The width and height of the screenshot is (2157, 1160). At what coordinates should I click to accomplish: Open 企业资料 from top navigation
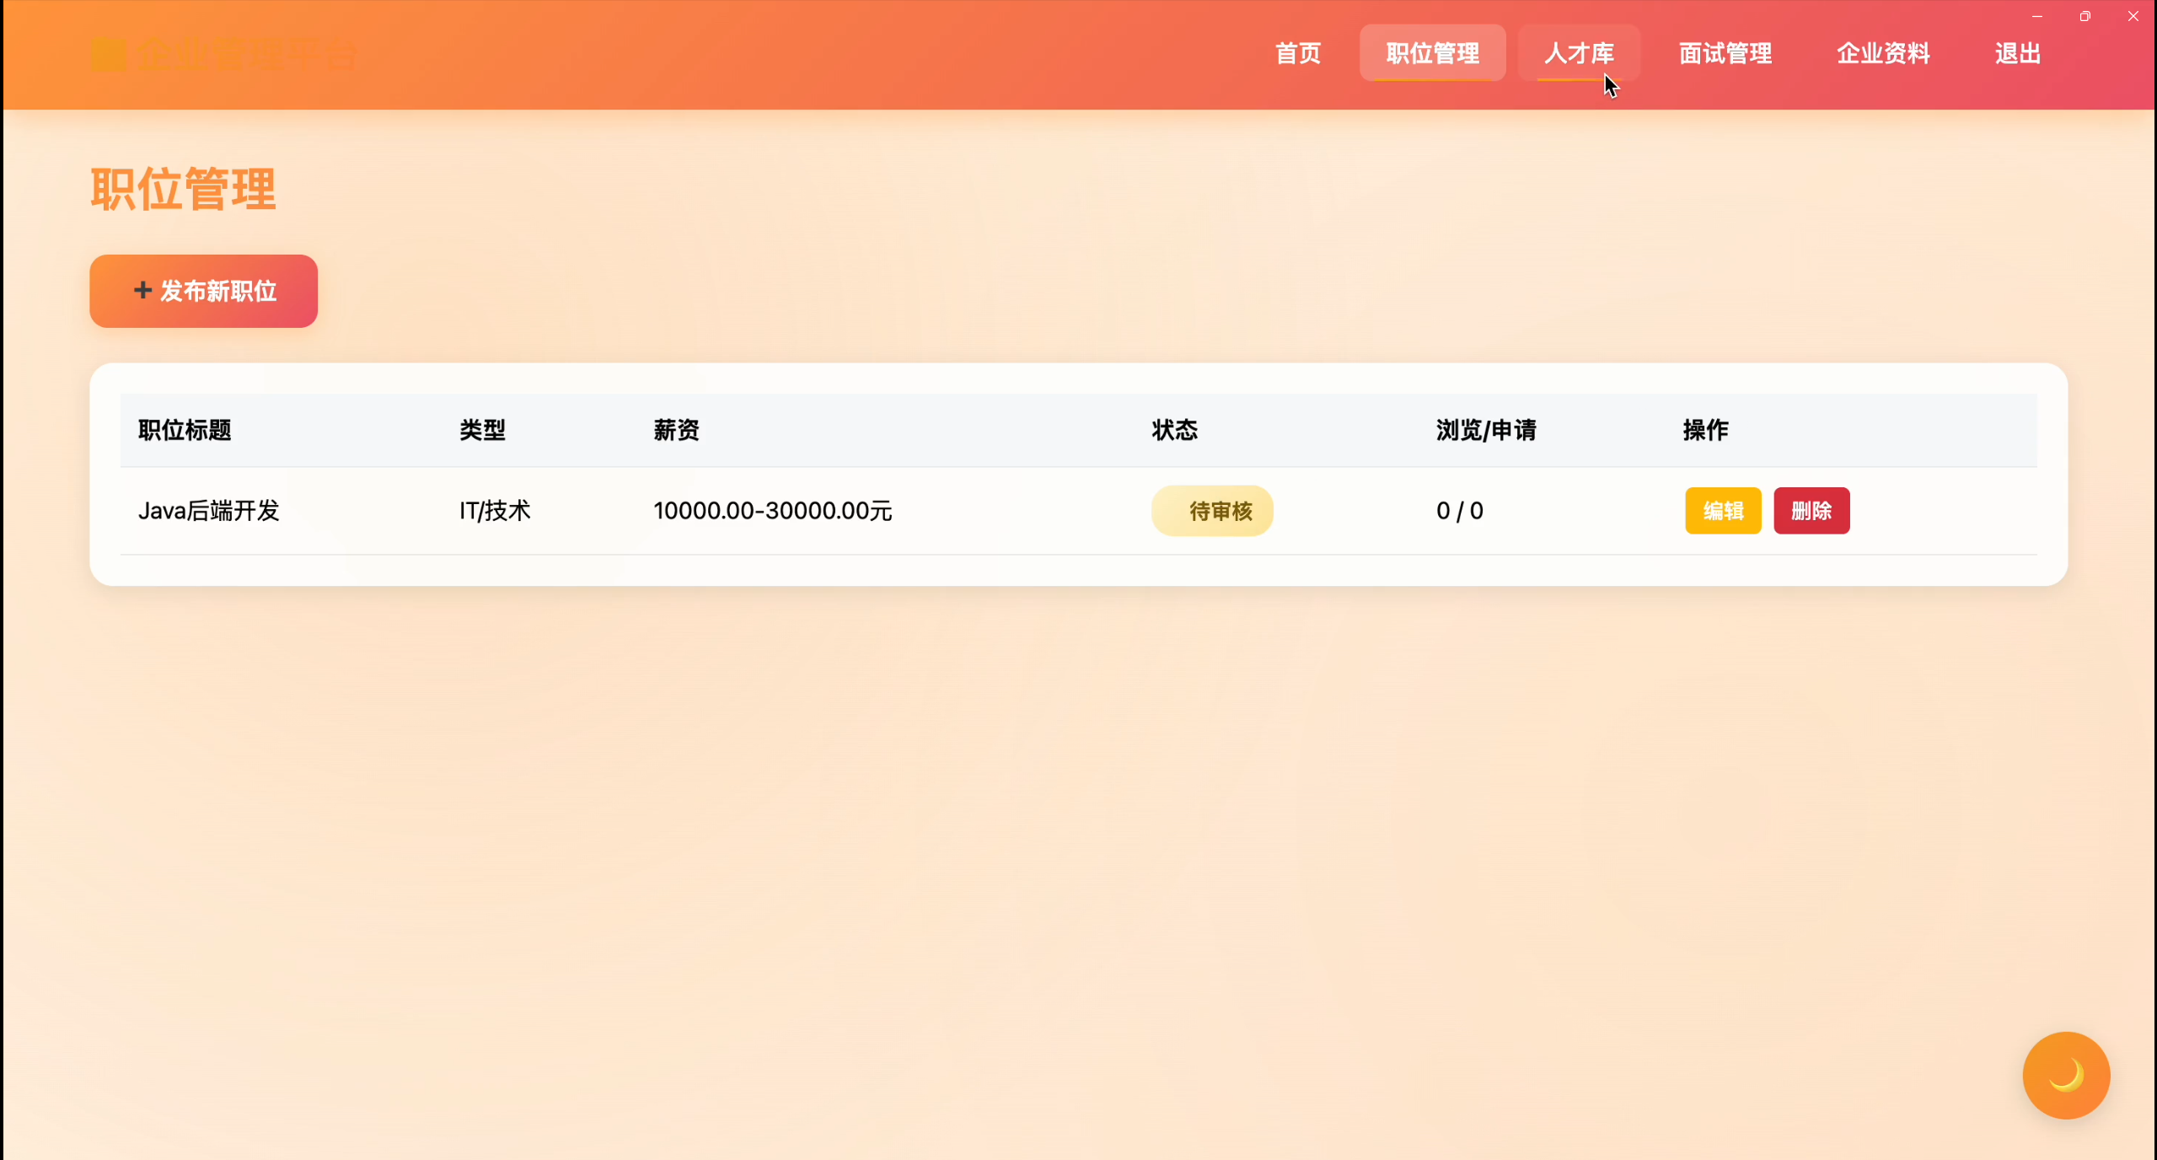coord(1883,53)
